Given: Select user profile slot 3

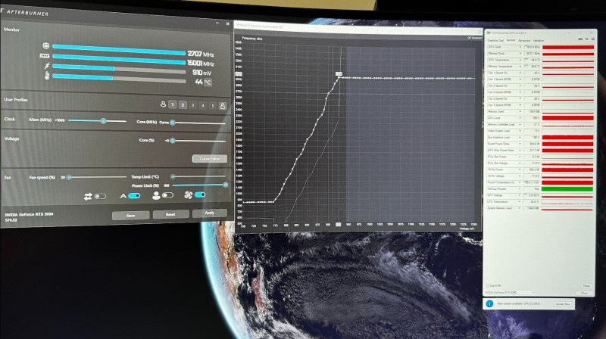Looking at the screenshot, I should [193, 105].
